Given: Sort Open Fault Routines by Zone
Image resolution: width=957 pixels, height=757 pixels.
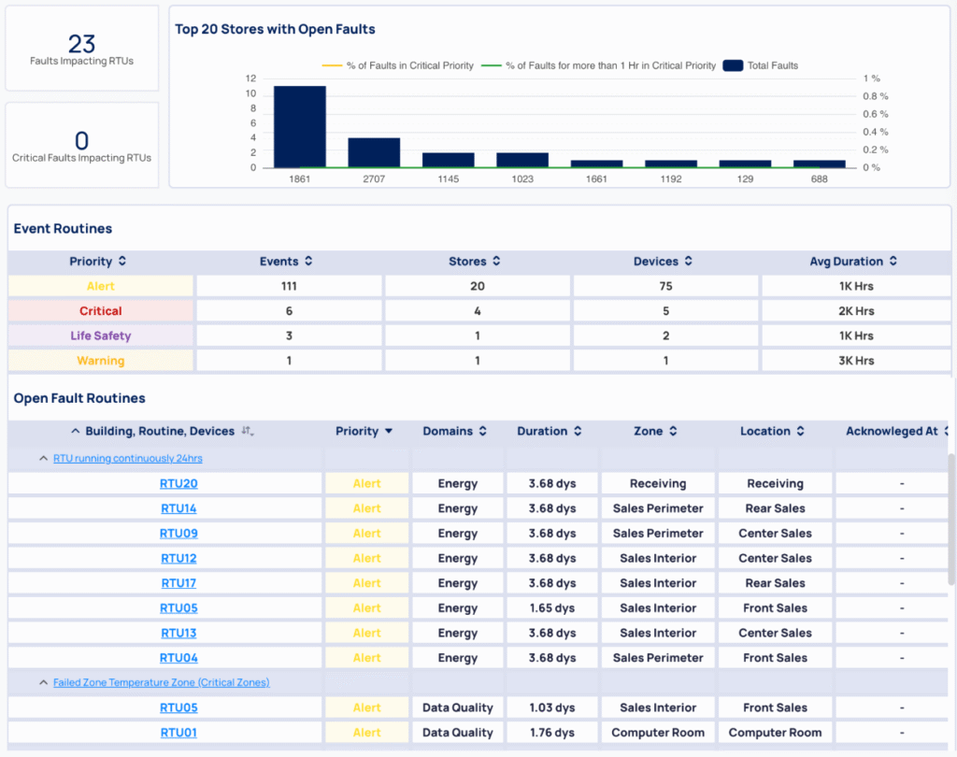Looking at the screenshot, I should coord(673,432).
